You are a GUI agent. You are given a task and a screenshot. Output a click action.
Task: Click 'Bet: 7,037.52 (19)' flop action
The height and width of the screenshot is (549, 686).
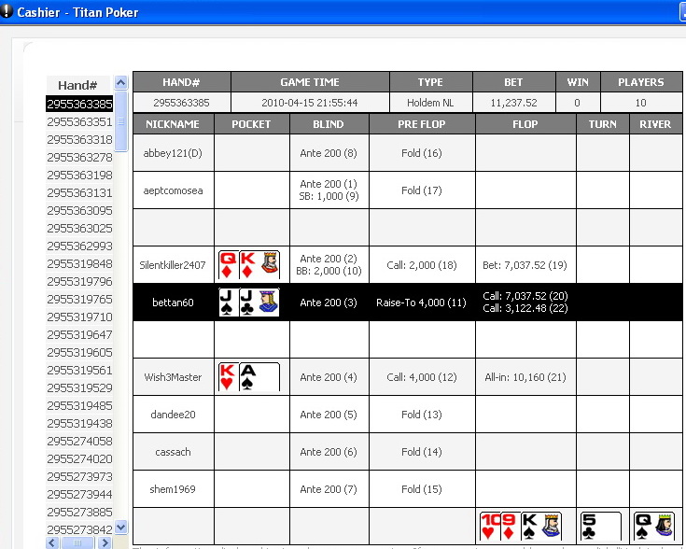[525, 265]
